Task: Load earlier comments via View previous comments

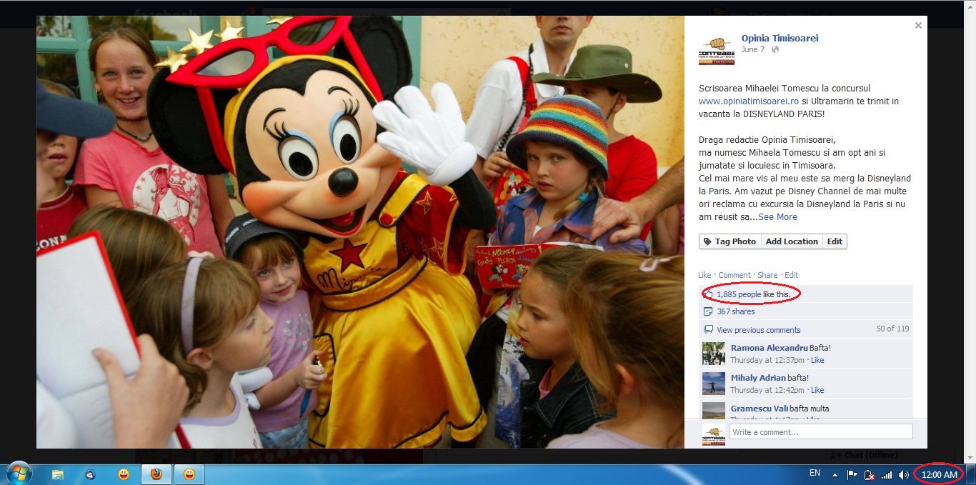Action: (758, 330)
